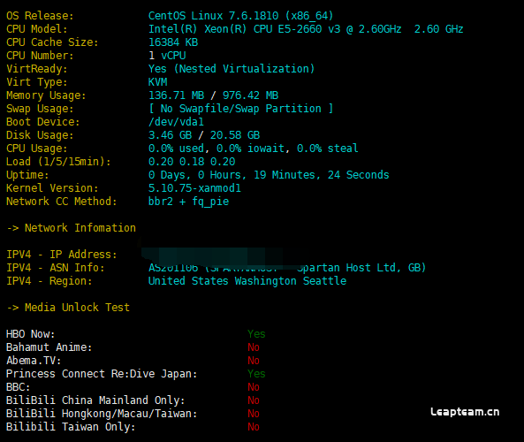Click the /dev/vda1 boot device text
The height and width of the screenshot is (442, 524).
pos(176,122)
